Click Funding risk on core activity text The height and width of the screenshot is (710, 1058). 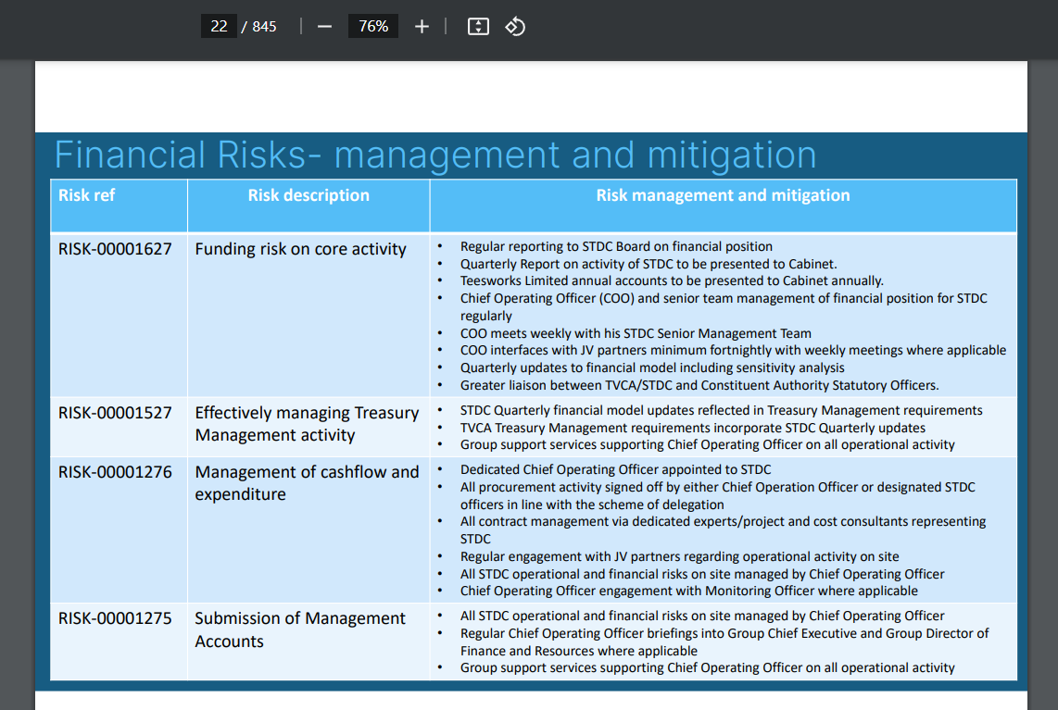pyautogui.click(x=300, y=249)
